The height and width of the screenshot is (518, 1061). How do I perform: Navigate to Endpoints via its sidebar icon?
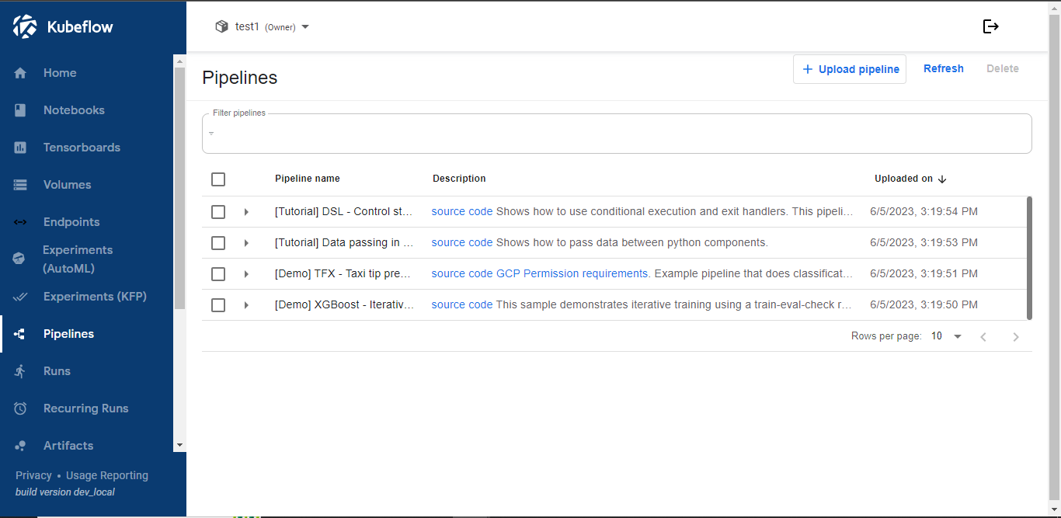click(x=19, y=221)
